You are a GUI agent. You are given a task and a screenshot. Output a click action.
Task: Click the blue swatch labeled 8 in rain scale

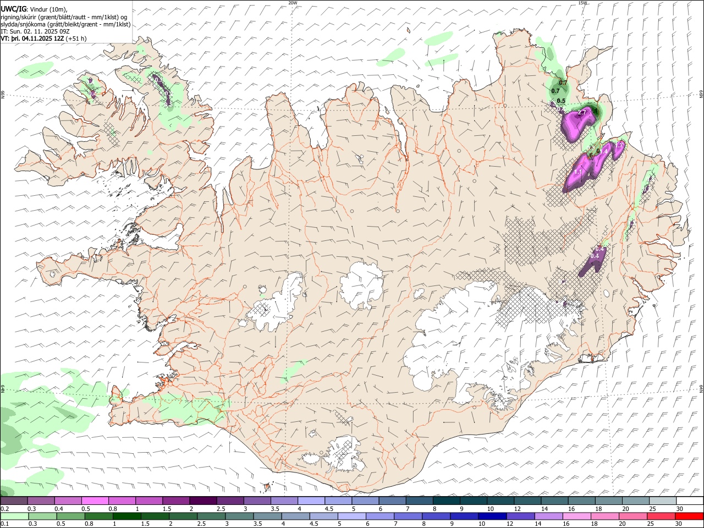436,516
